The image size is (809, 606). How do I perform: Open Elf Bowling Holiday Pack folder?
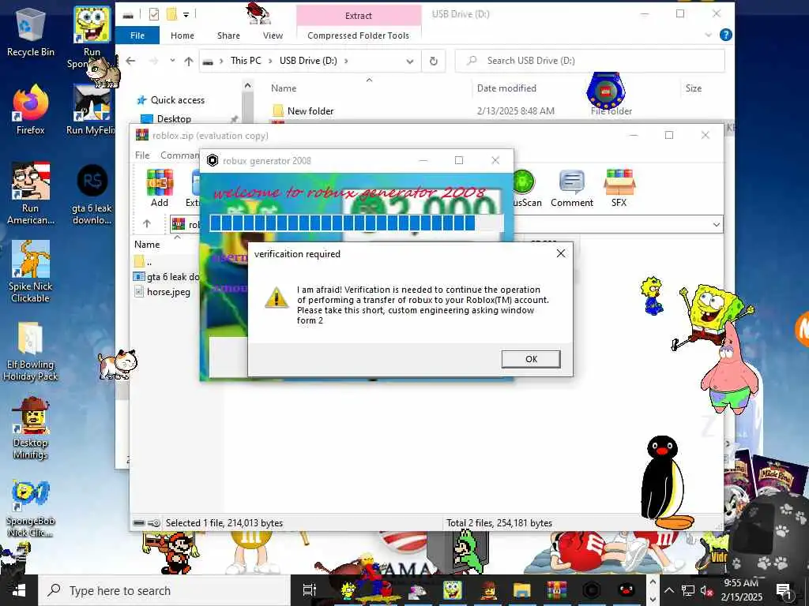(31, 351)
